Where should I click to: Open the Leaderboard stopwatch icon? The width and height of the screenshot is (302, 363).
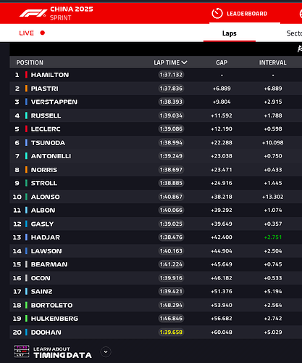[217, 13]
